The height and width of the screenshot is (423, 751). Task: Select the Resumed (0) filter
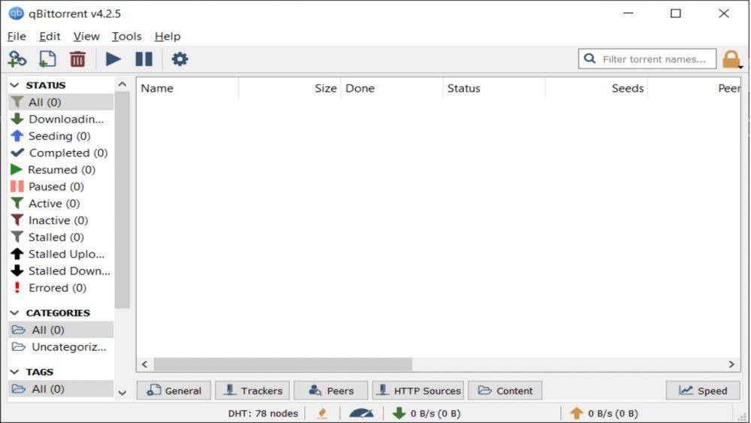point(61,170)
